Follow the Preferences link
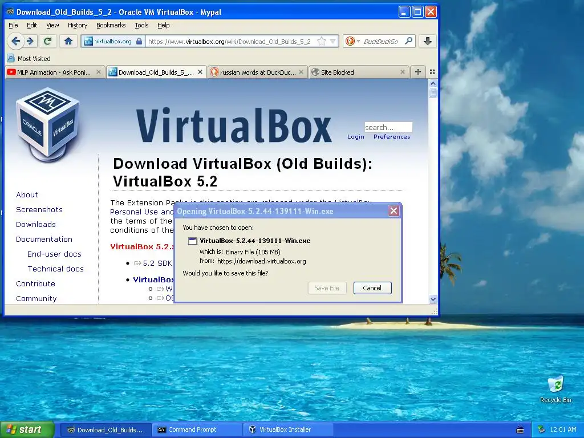 pyautogui.click(x=392, y=137)
